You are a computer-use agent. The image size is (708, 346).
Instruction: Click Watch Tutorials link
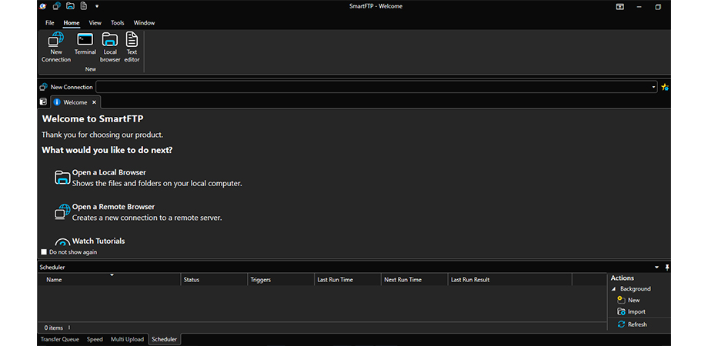[99, 241]
